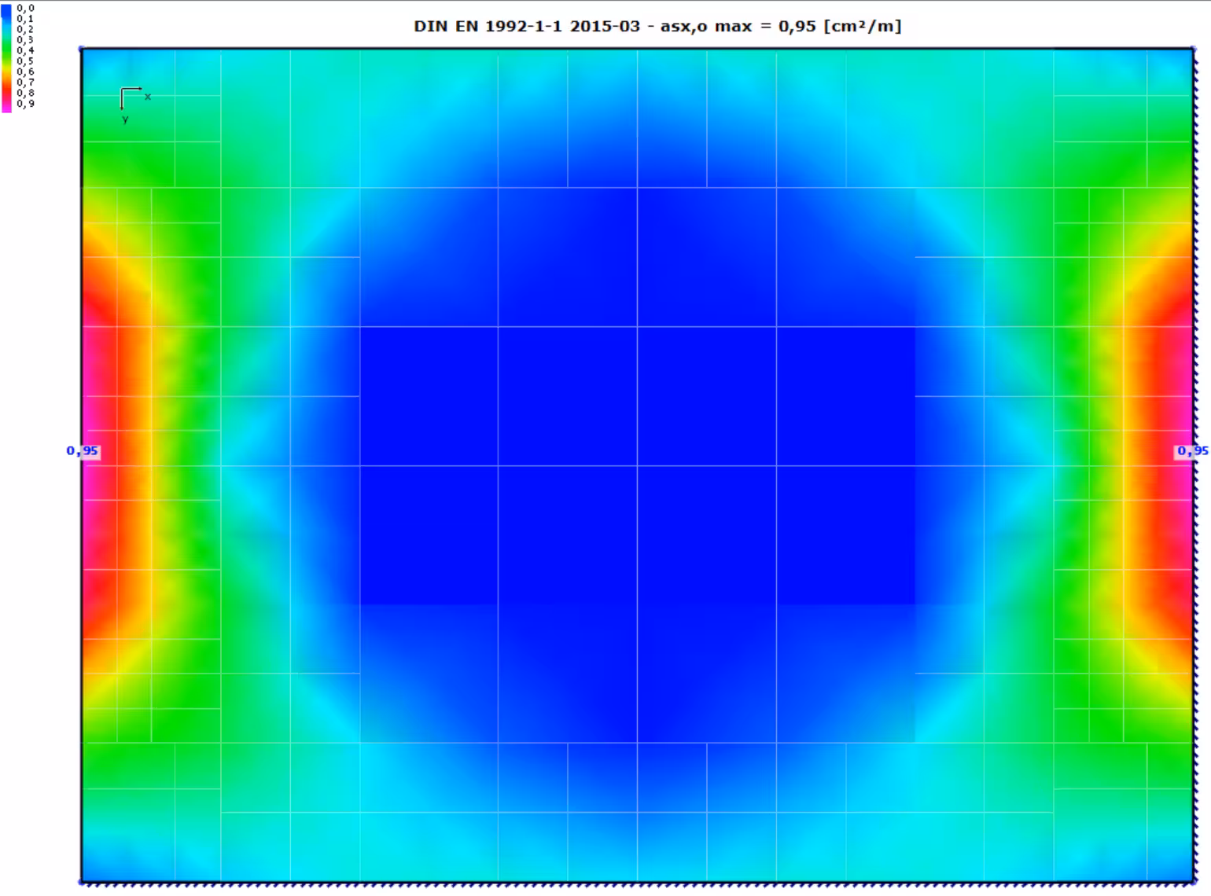
Task: Select the 0,0 legend label
Action: tap(25, 8)
